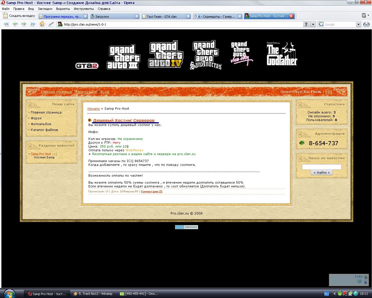Viewport: 372px width, 298px height.
Task: Click the RU language indicator
Action: [326, 294]
